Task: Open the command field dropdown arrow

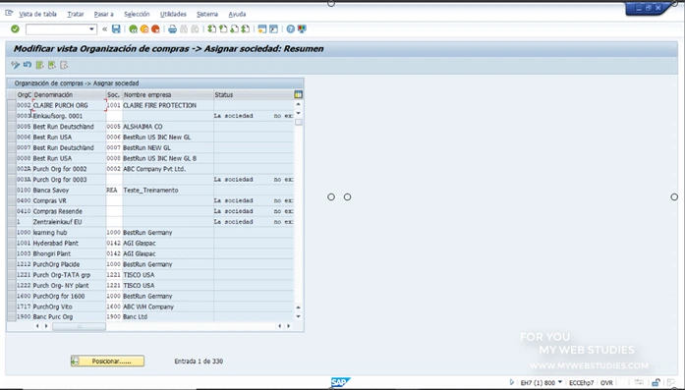Action: [91, 29]
